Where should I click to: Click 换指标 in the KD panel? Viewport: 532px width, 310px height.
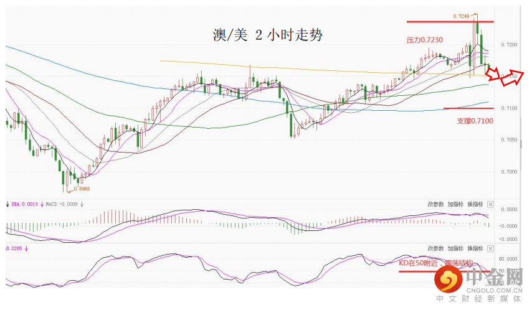coord(476,248)
